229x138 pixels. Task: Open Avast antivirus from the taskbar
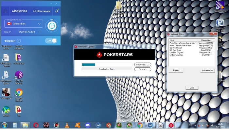click(77, 125)
